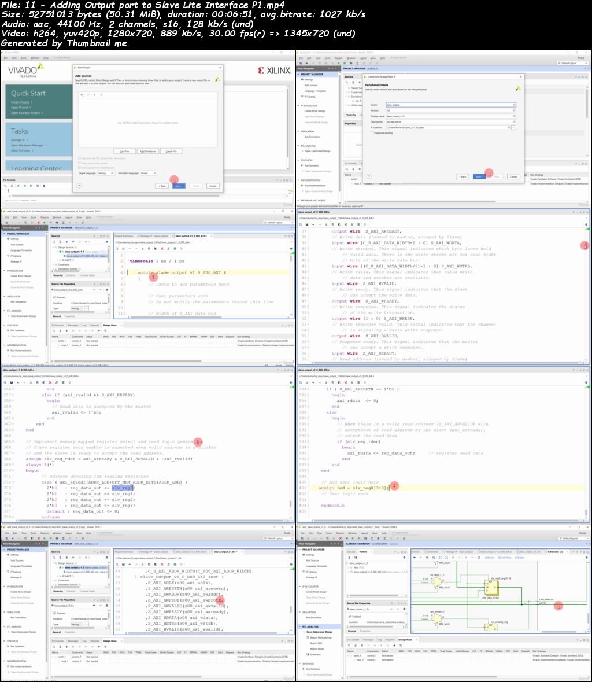This screenshot has width=592, height=682.
Task: Toggle the Copy sources into project checkbox
Action: [80, 163]
